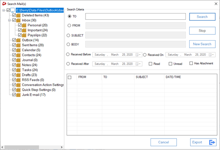Click the Export button

[203, 142]
